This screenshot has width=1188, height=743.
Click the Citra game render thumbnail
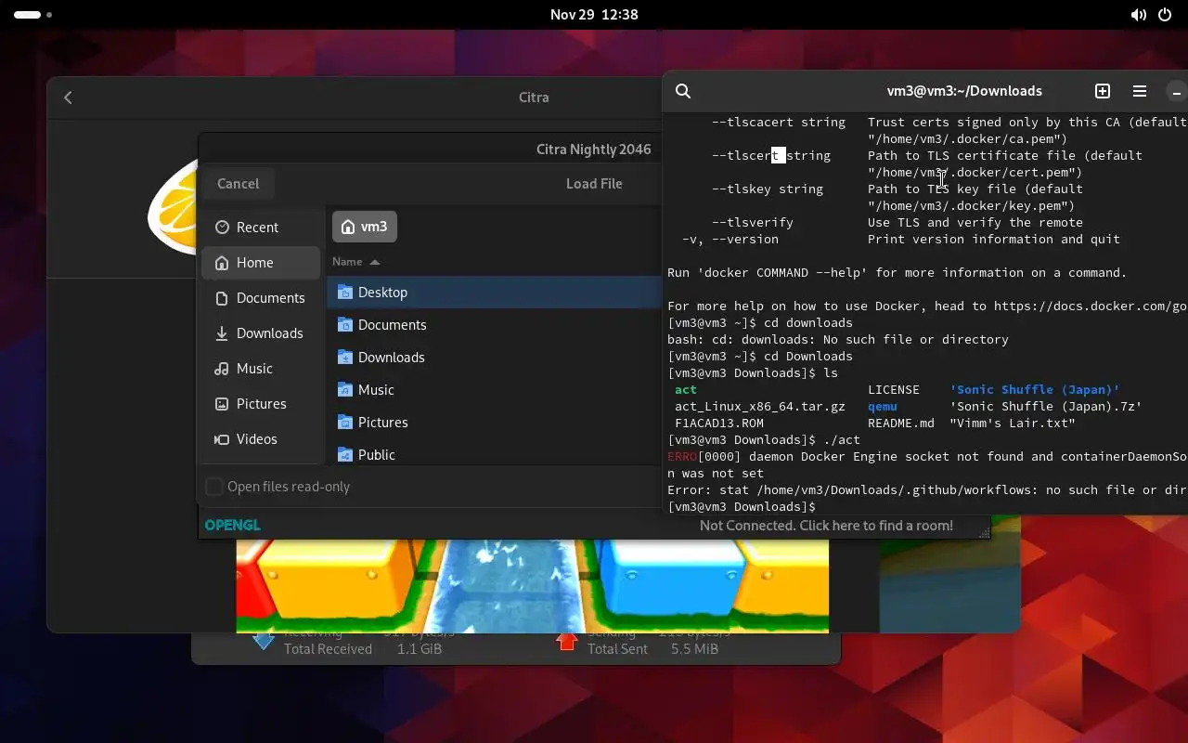532,584
